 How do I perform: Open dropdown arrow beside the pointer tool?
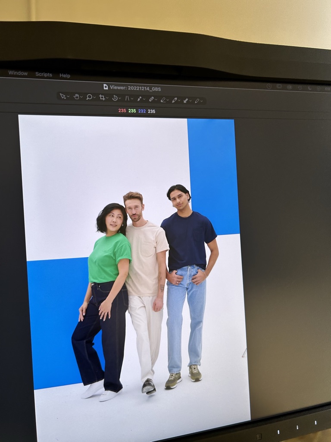point(69,96)
